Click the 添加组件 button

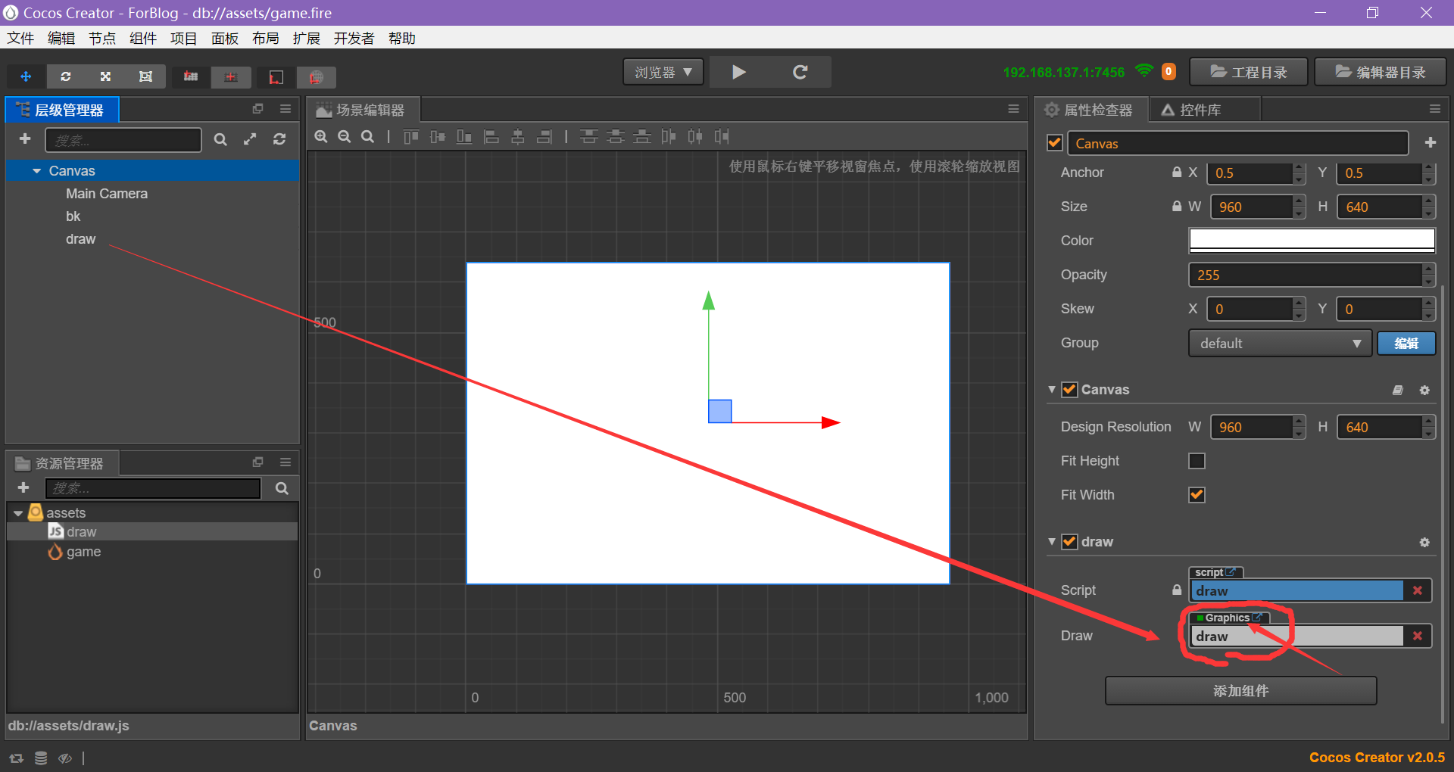coord(1240,690)
